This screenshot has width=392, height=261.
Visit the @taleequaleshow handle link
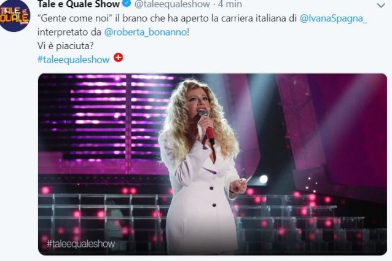[172, 4]
